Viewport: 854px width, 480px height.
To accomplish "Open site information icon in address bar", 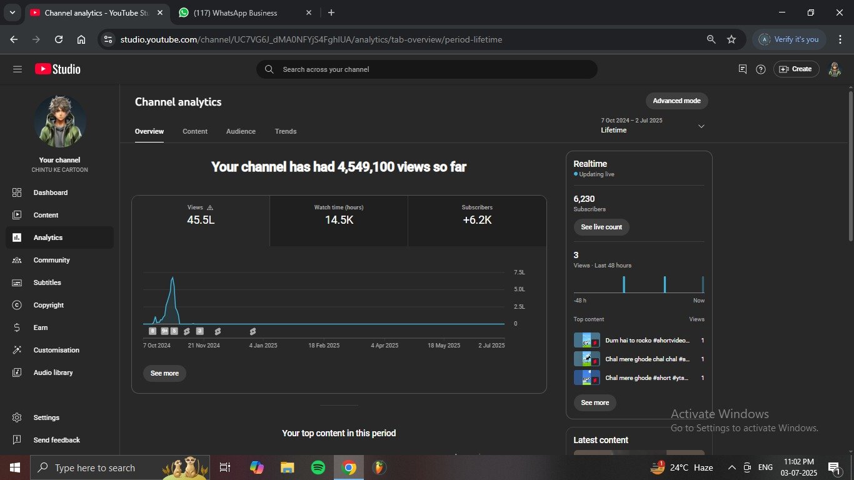I will point(108,39).
